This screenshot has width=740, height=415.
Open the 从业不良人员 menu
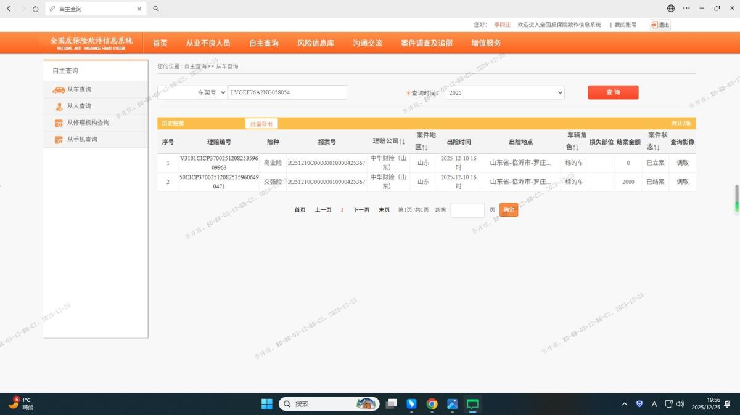coord(208,43)
